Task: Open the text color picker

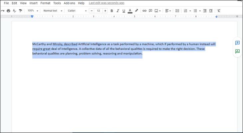Action: click(130, 11)
